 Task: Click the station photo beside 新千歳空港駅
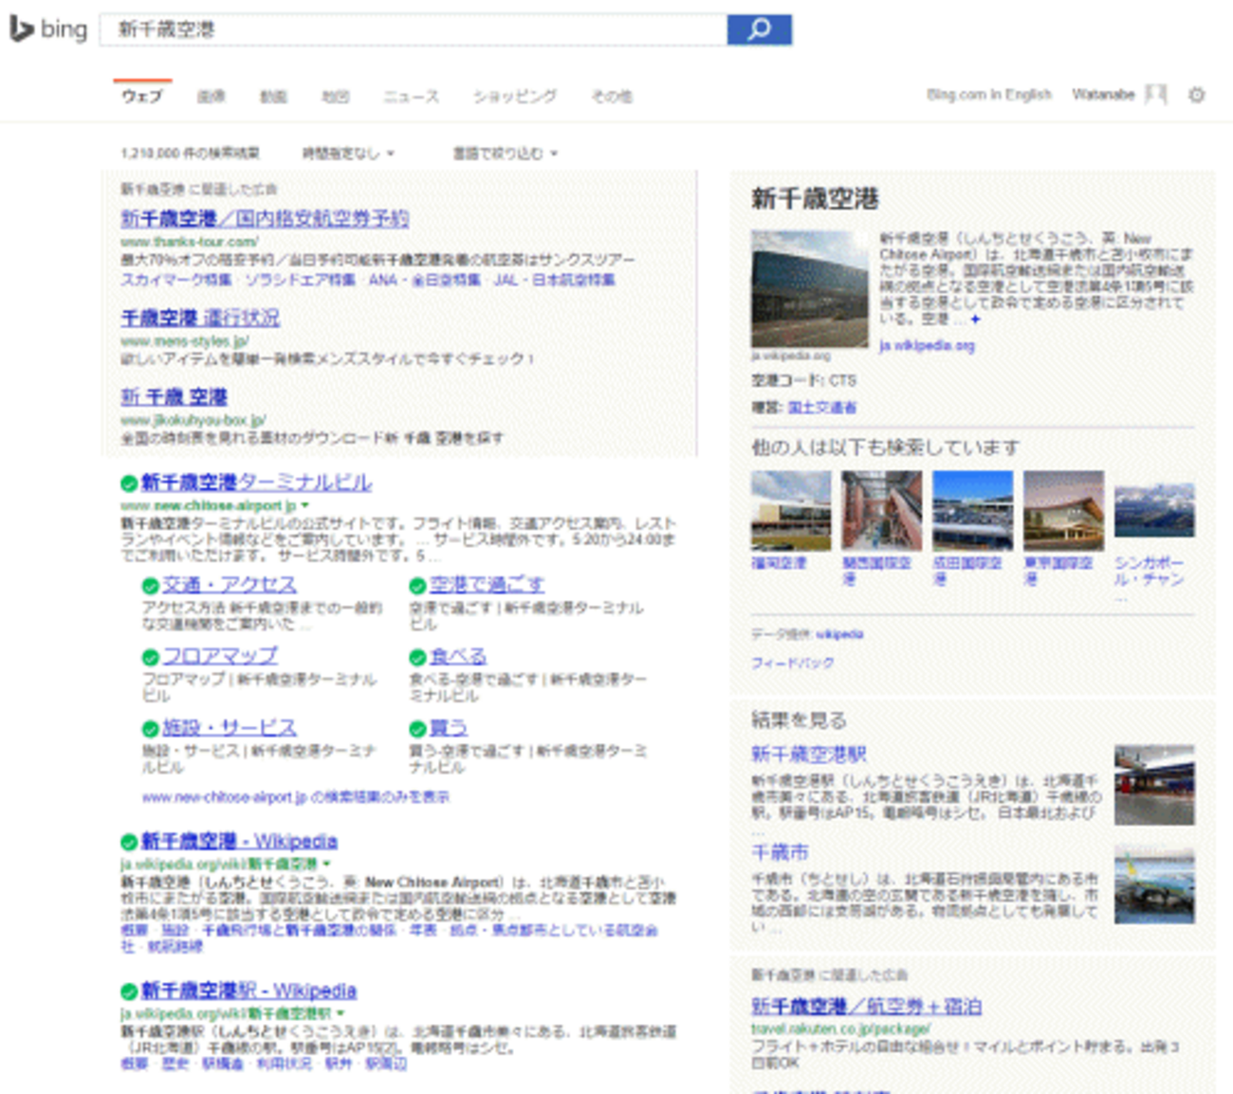pos(1154,785)
